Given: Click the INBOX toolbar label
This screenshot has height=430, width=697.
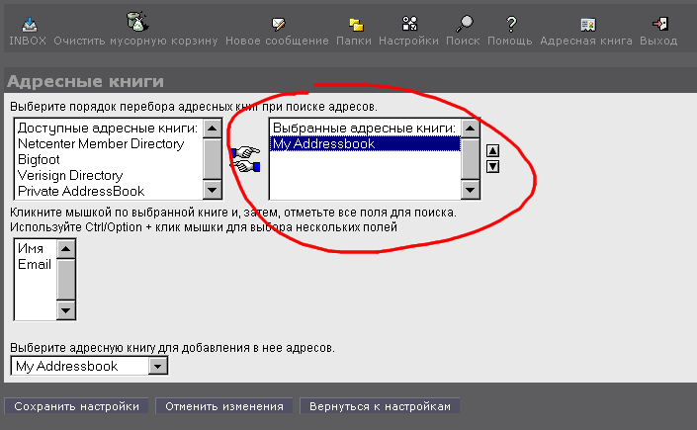Looking at the screenshot, I should click(28, 41).
